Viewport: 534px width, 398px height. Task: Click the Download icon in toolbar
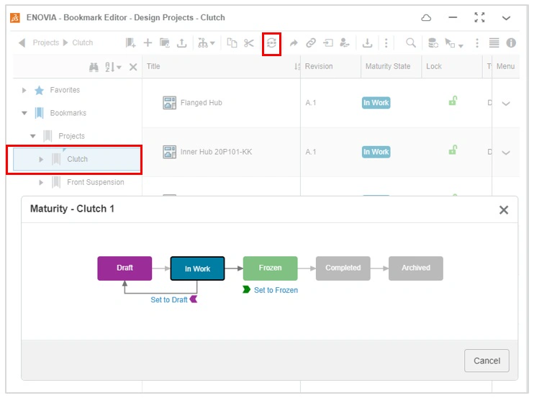click(x=367, y=43)
